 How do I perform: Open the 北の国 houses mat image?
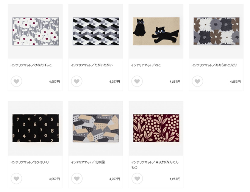coord(96,128)
